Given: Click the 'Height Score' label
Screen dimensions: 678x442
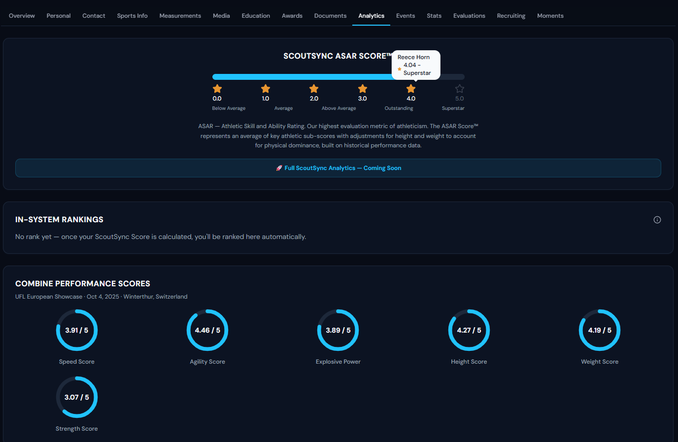Looking at the screenshot, I should 469,362.
